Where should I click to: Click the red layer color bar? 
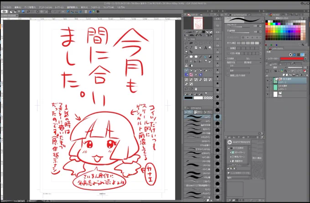pyautogui.click(x=292, y=59)
